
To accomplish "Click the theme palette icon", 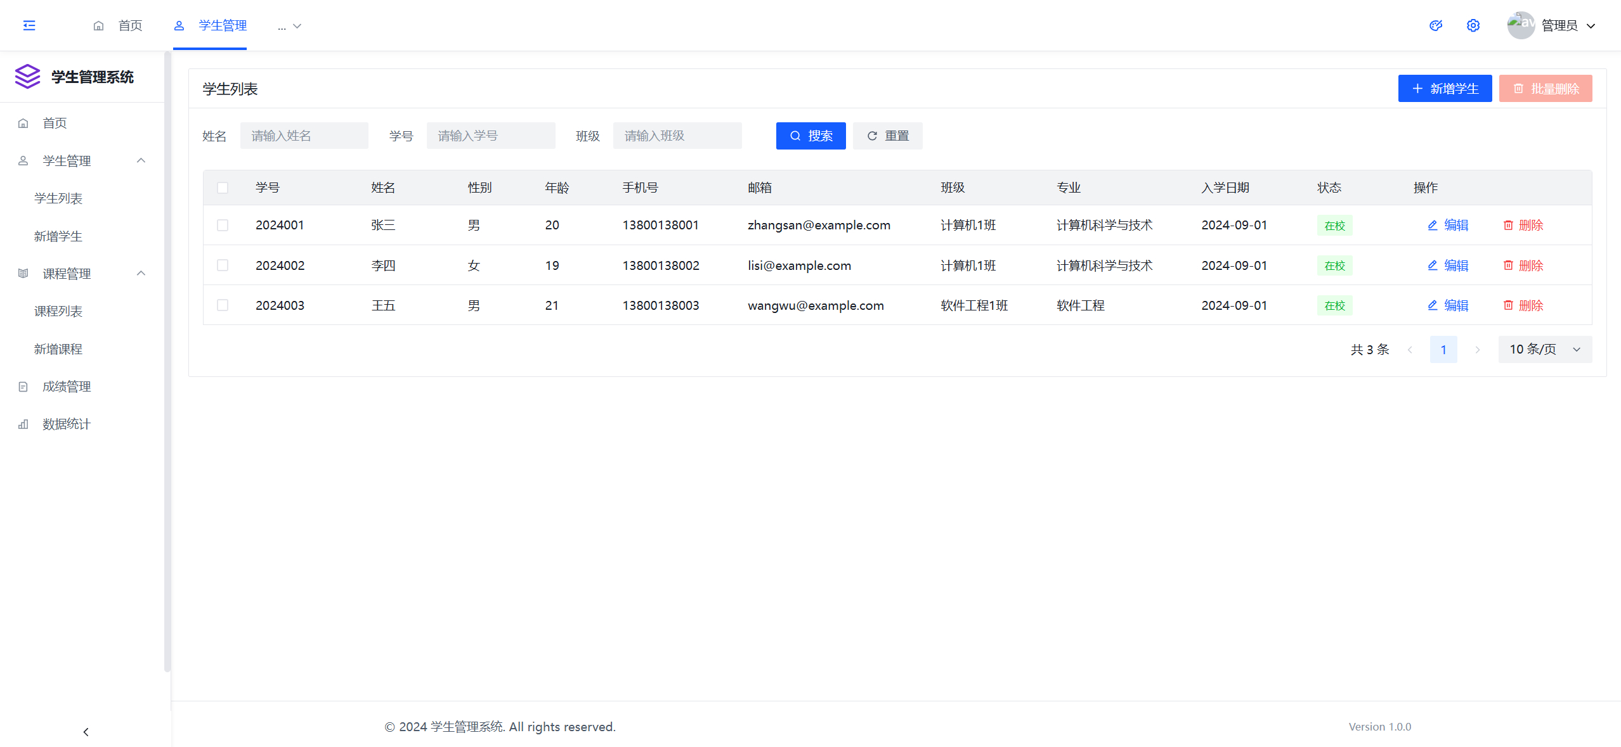I will [1436, 25].
